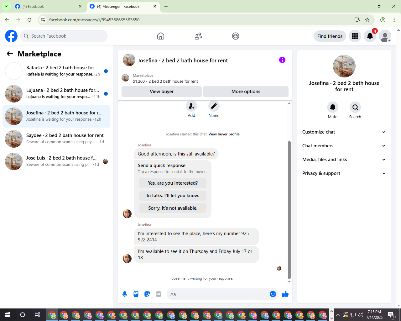Click the View buyer button

[x=162, y=92]
